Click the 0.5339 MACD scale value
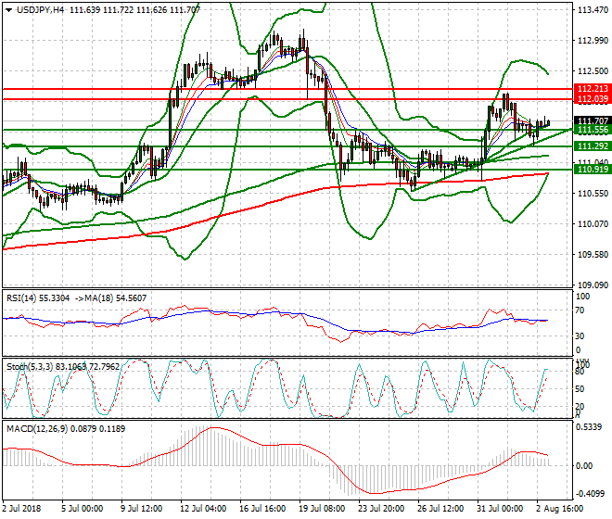 tap(589, 427)
